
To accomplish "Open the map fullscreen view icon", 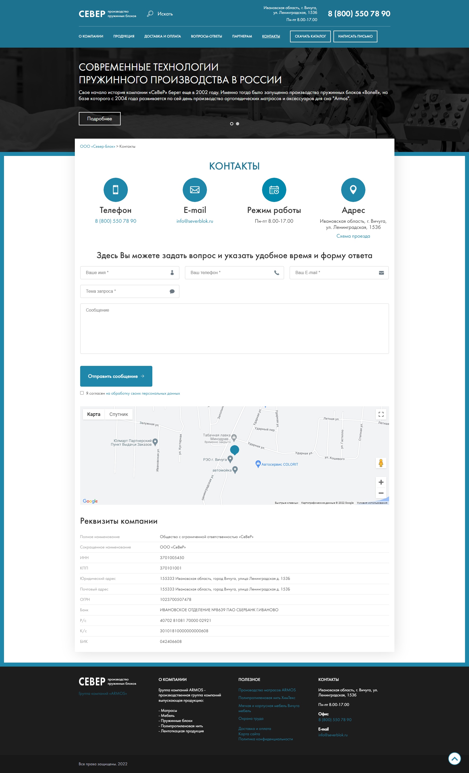I will [x=381, y=414].
